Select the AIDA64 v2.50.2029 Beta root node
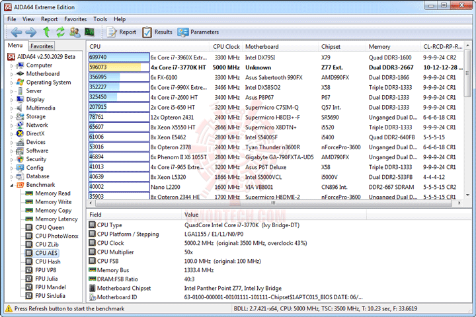 tap(46, 57)
